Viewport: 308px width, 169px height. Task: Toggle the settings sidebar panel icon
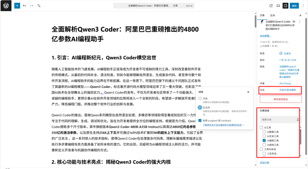point(285,6)
